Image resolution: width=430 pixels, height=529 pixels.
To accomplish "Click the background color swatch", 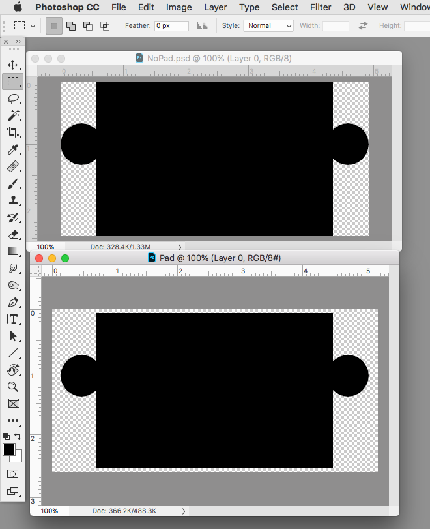I will [18, 458].
